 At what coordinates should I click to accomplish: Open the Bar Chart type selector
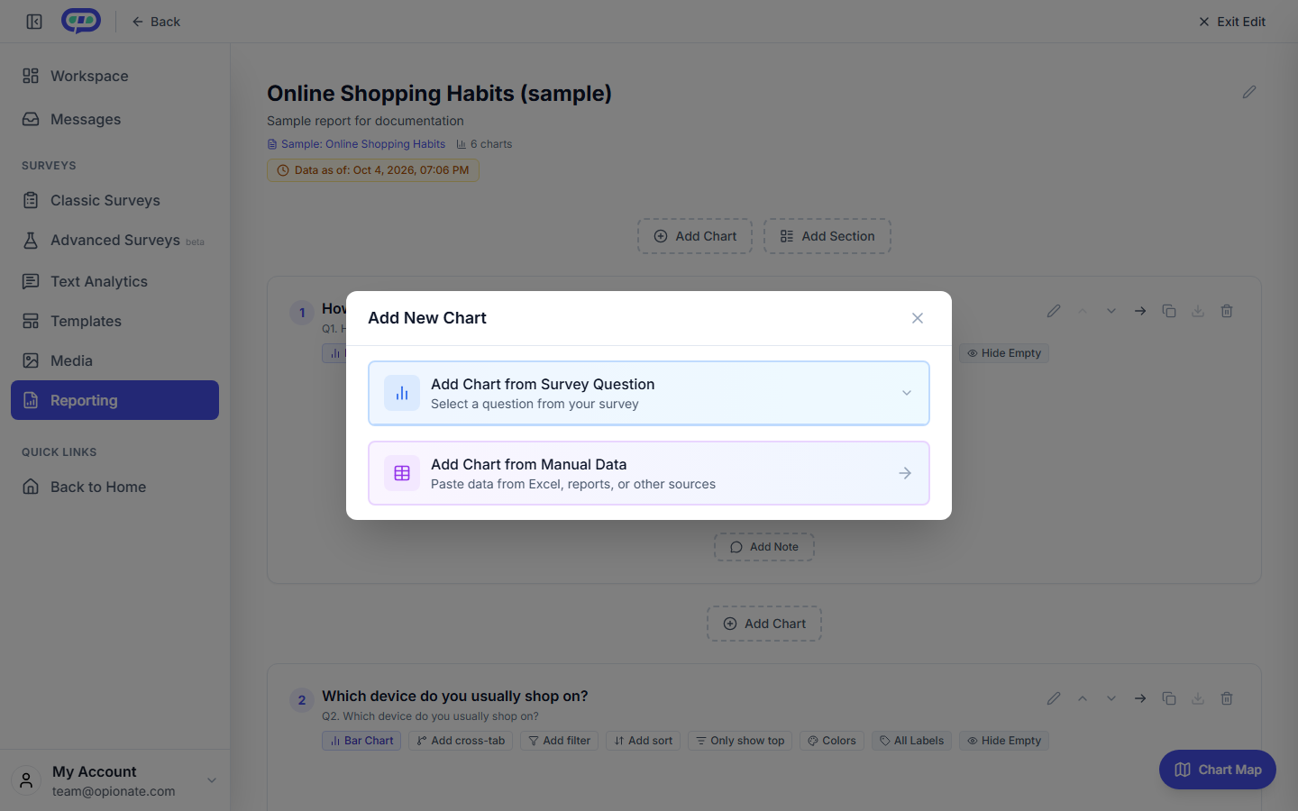(x=361, y=741)
